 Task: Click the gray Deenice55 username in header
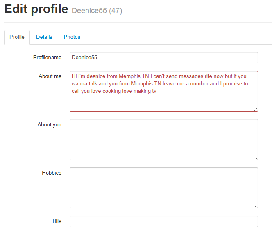point(89,11)
